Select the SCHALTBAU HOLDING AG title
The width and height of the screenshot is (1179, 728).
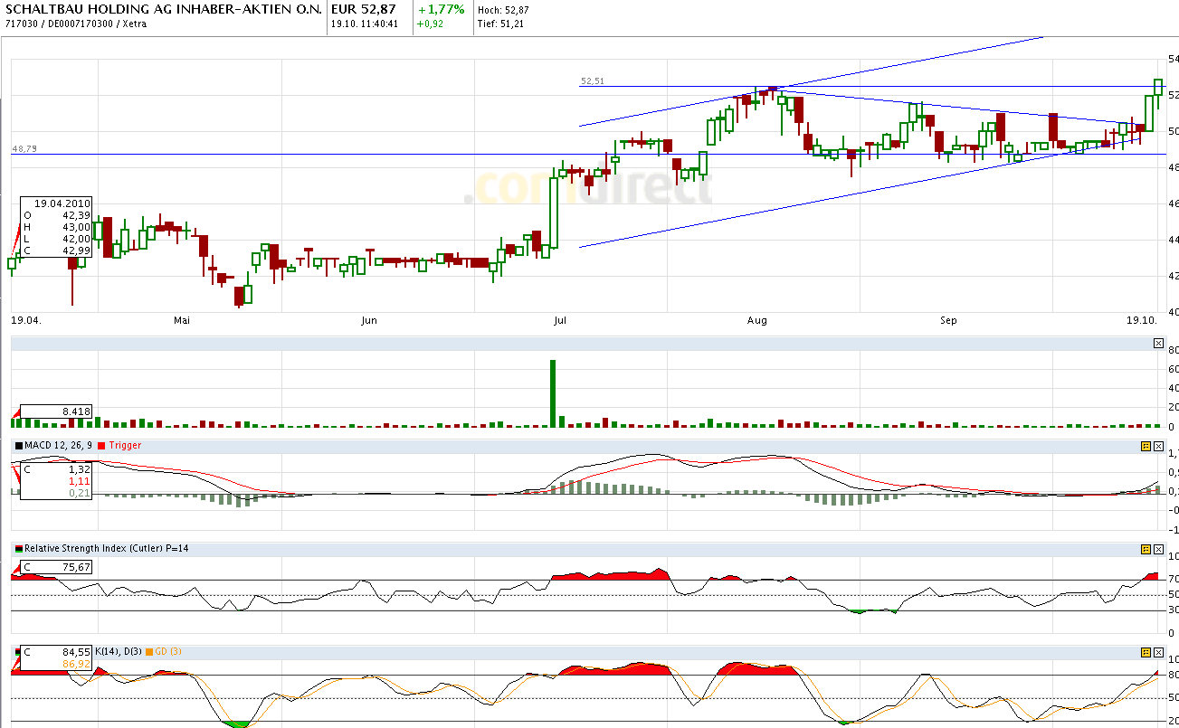point(163,9)
